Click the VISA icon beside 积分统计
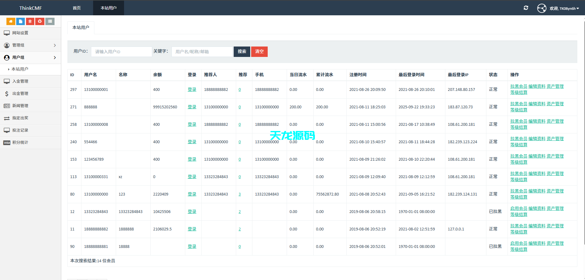 click(x=7, y=143)
